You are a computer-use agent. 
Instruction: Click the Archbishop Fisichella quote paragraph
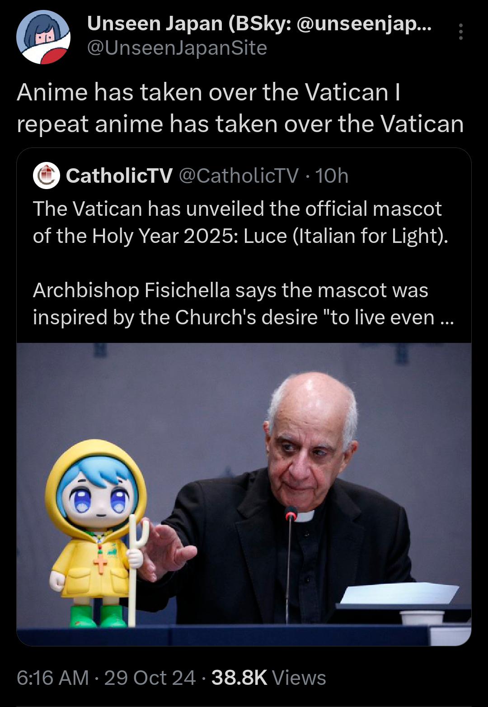(244, 304)
